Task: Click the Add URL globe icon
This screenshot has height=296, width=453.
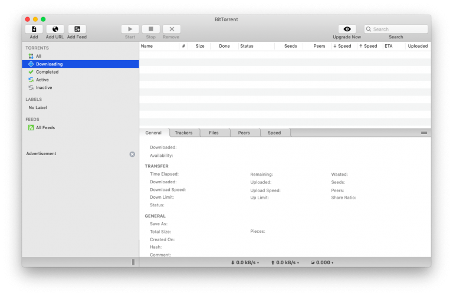Action: click(55, 29)
